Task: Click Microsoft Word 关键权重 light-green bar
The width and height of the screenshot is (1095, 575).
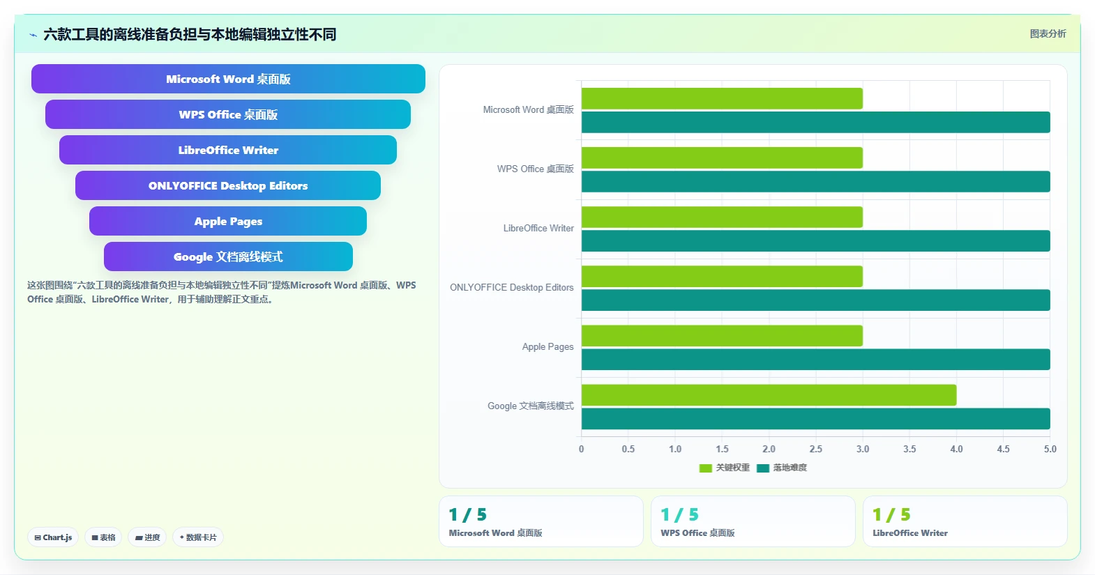Action: tap(722, 98)
